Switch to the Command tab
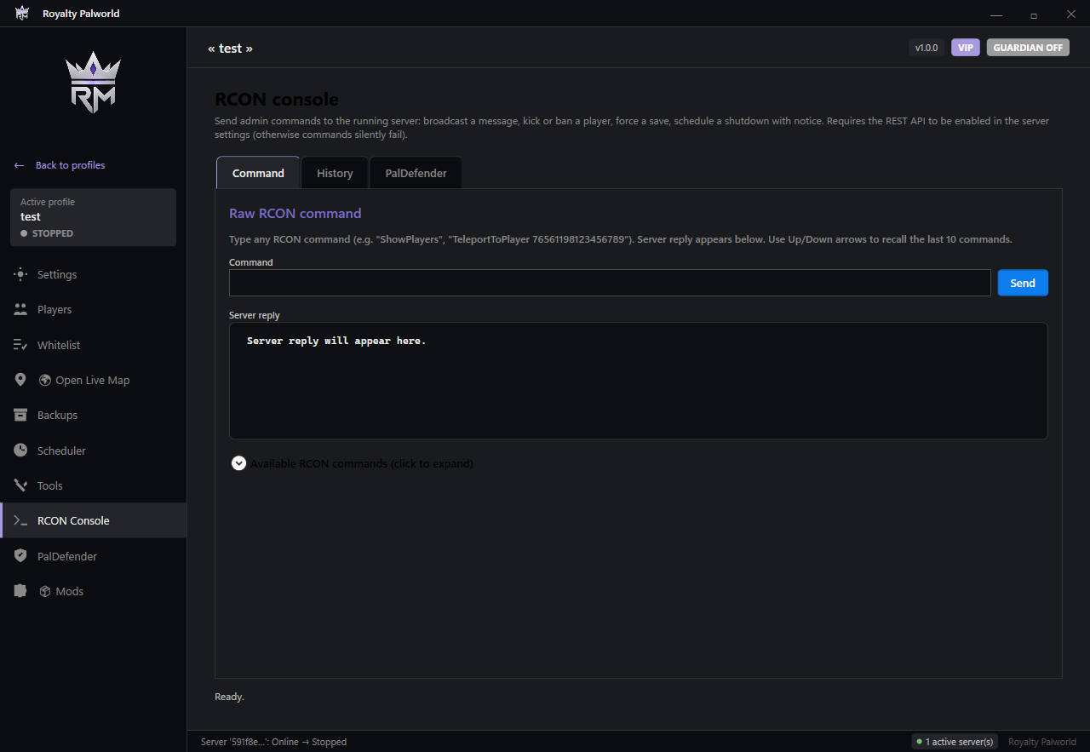The width and height of the screenshot is (1090, 752). tap(258, 173)
